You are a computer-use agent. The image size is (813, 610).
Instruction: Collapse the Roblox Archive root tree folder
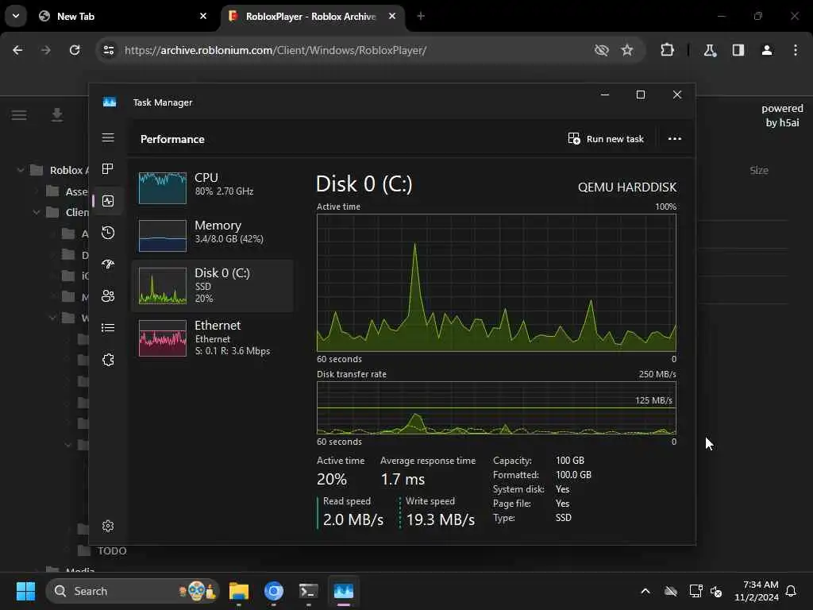coord(21,170)
